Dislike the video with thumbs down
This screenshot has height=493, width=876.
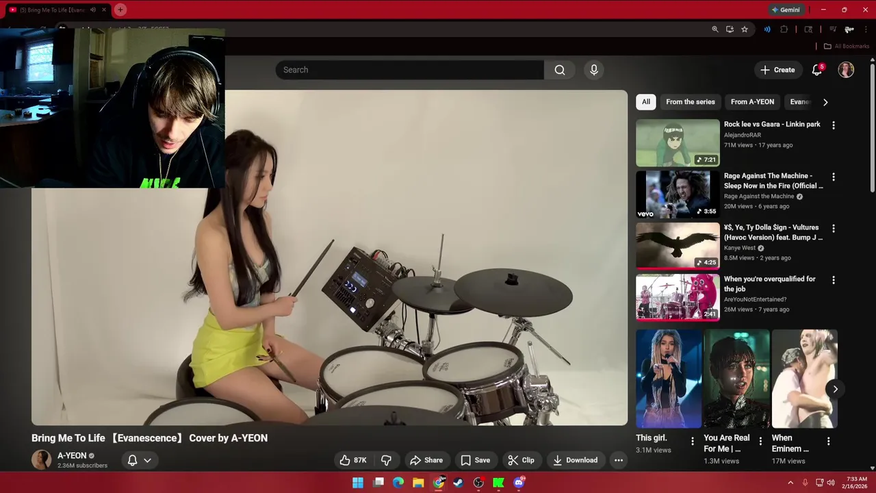pos(386,460)
